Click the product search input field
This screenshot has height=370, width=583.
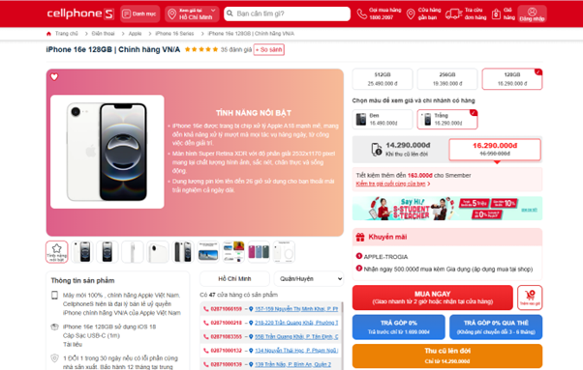(x=287, y=14)
